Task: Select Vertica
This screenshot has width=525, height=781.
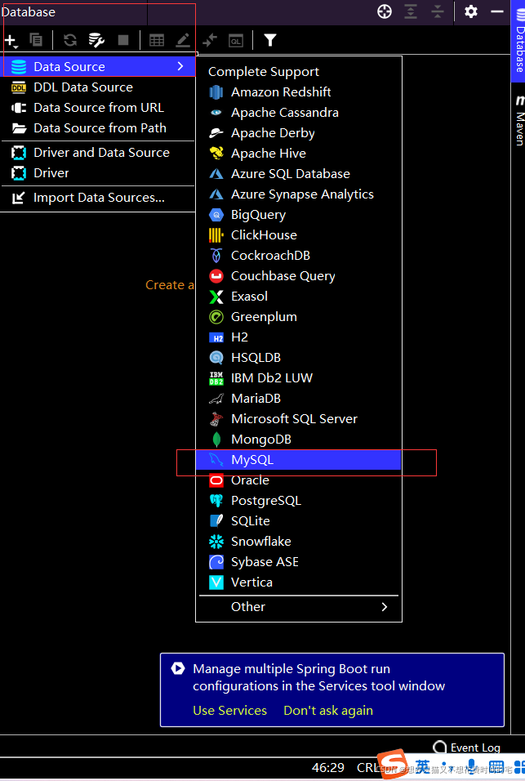Action: coord(299,582)
